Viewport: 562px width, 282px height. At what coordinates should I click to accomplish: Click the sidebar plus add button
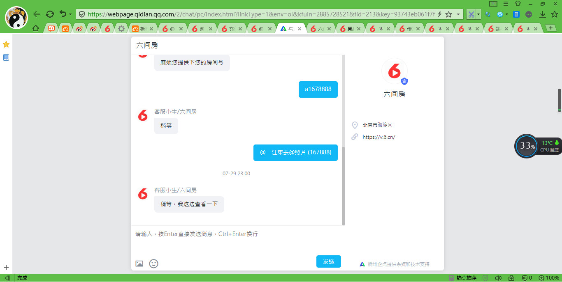click(x=6, y=267)
